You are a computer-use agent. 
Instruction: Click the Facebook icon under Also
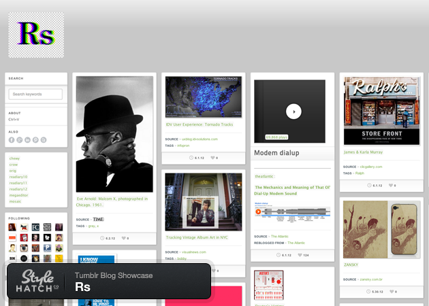12,139
